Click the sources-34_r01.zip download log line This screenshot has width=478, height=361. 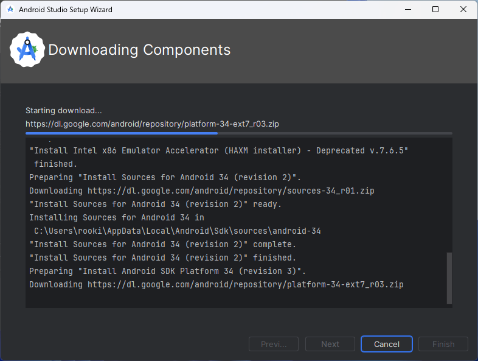(x=202, y=191)
